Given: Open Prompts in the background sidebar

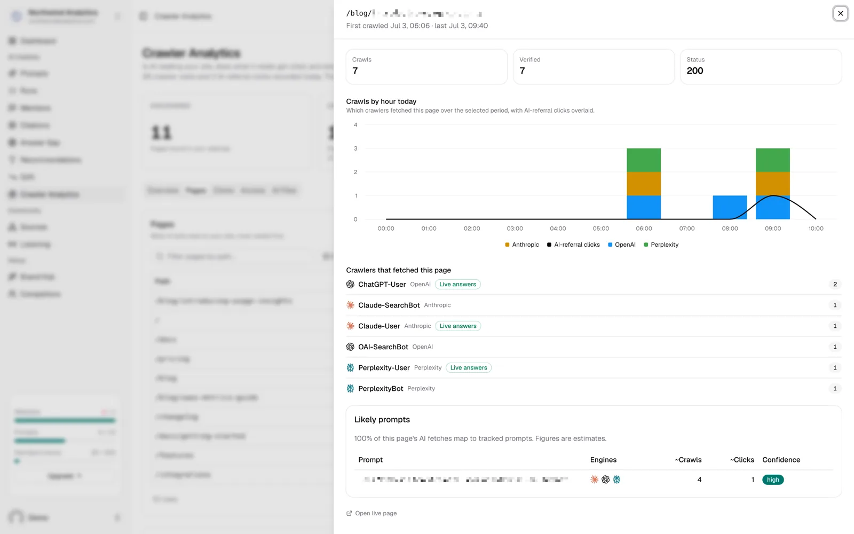Looking at the screenshot, I should pos(34,74).
